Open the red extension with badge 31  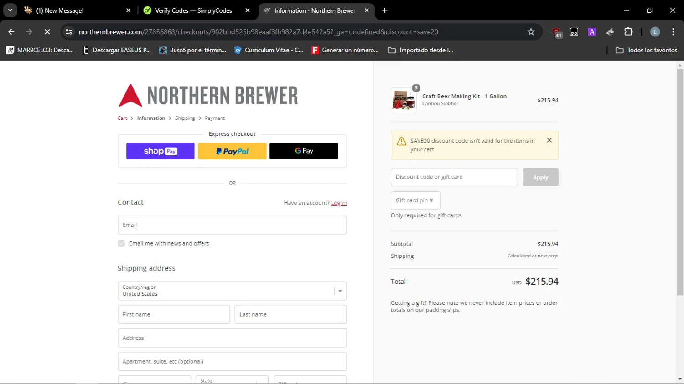coord(557,32)
